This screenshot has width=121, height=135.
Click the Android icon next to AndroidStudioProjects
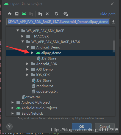pyautogui.click(x=18, y=108)
